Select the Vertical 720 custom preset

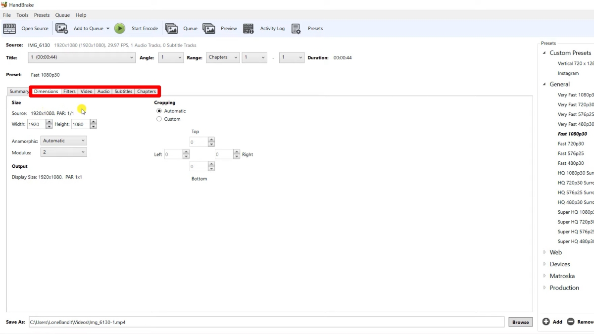pos(576,63)
